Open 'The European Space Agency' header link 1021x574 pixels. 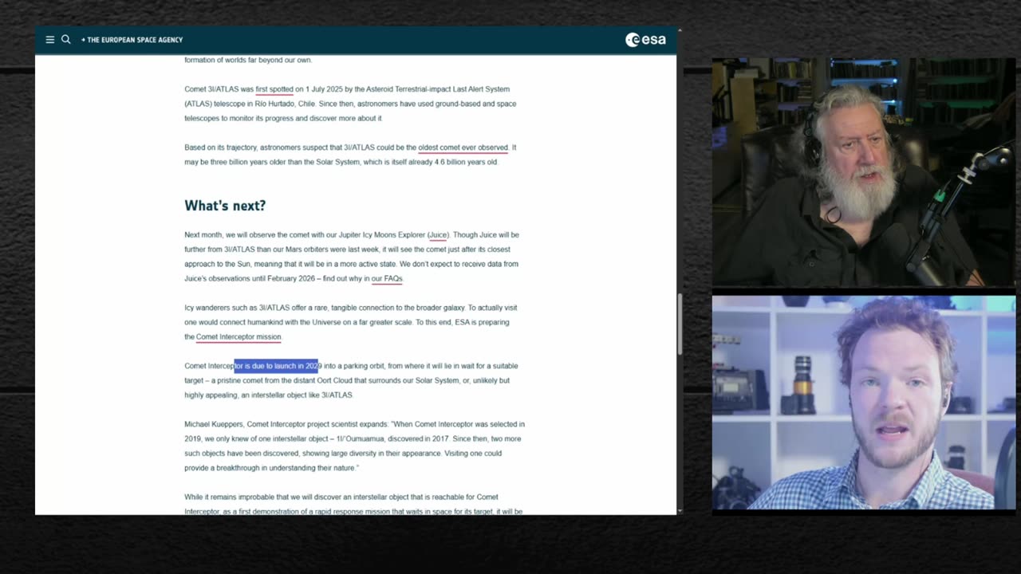[x=132, y=40]
